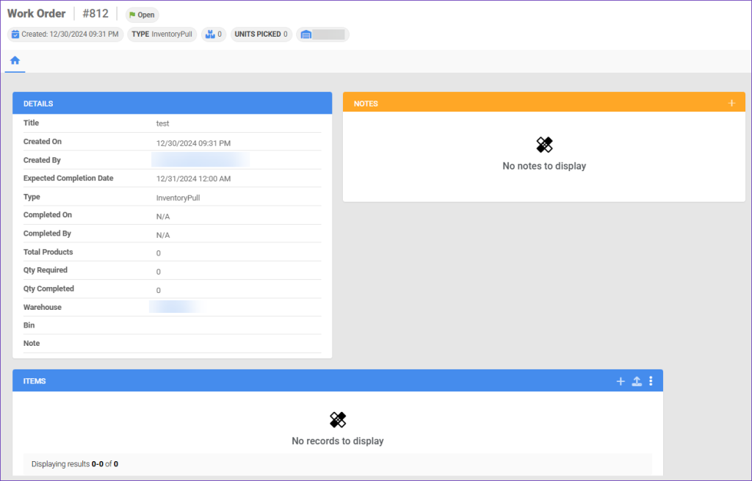This screenshot has width=752, height=481.
Task: Click the group icon showing a zero count
Action: 213,34
